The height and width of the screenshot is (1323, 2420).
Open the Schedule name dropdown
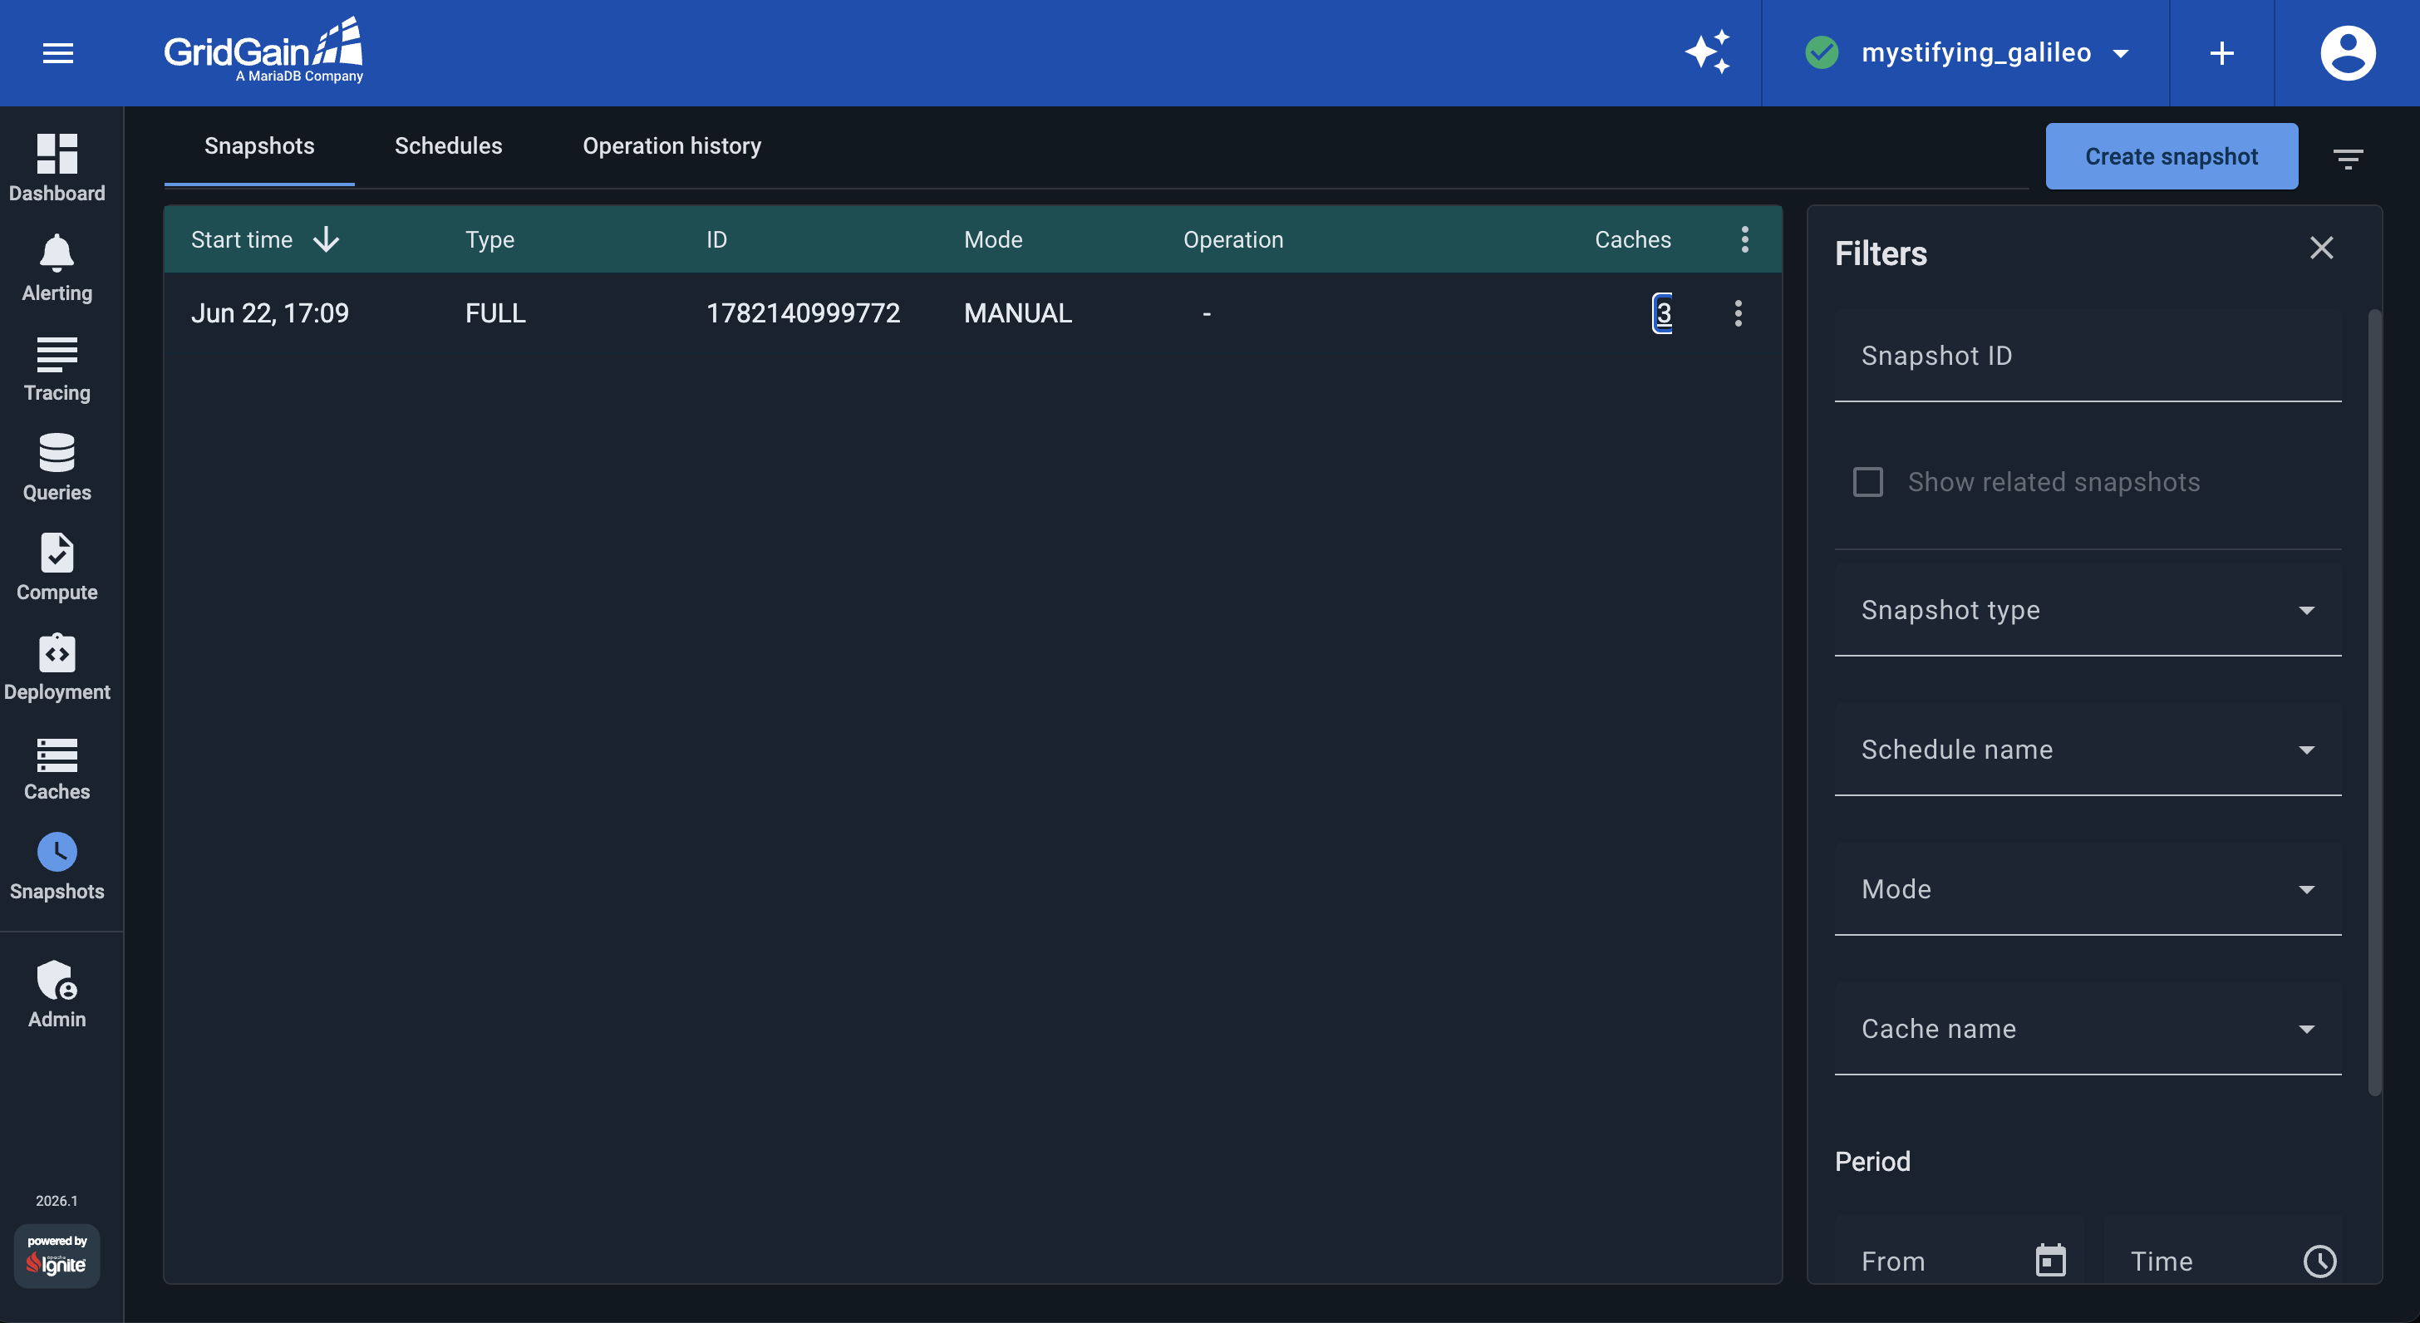click(2088, 750)
